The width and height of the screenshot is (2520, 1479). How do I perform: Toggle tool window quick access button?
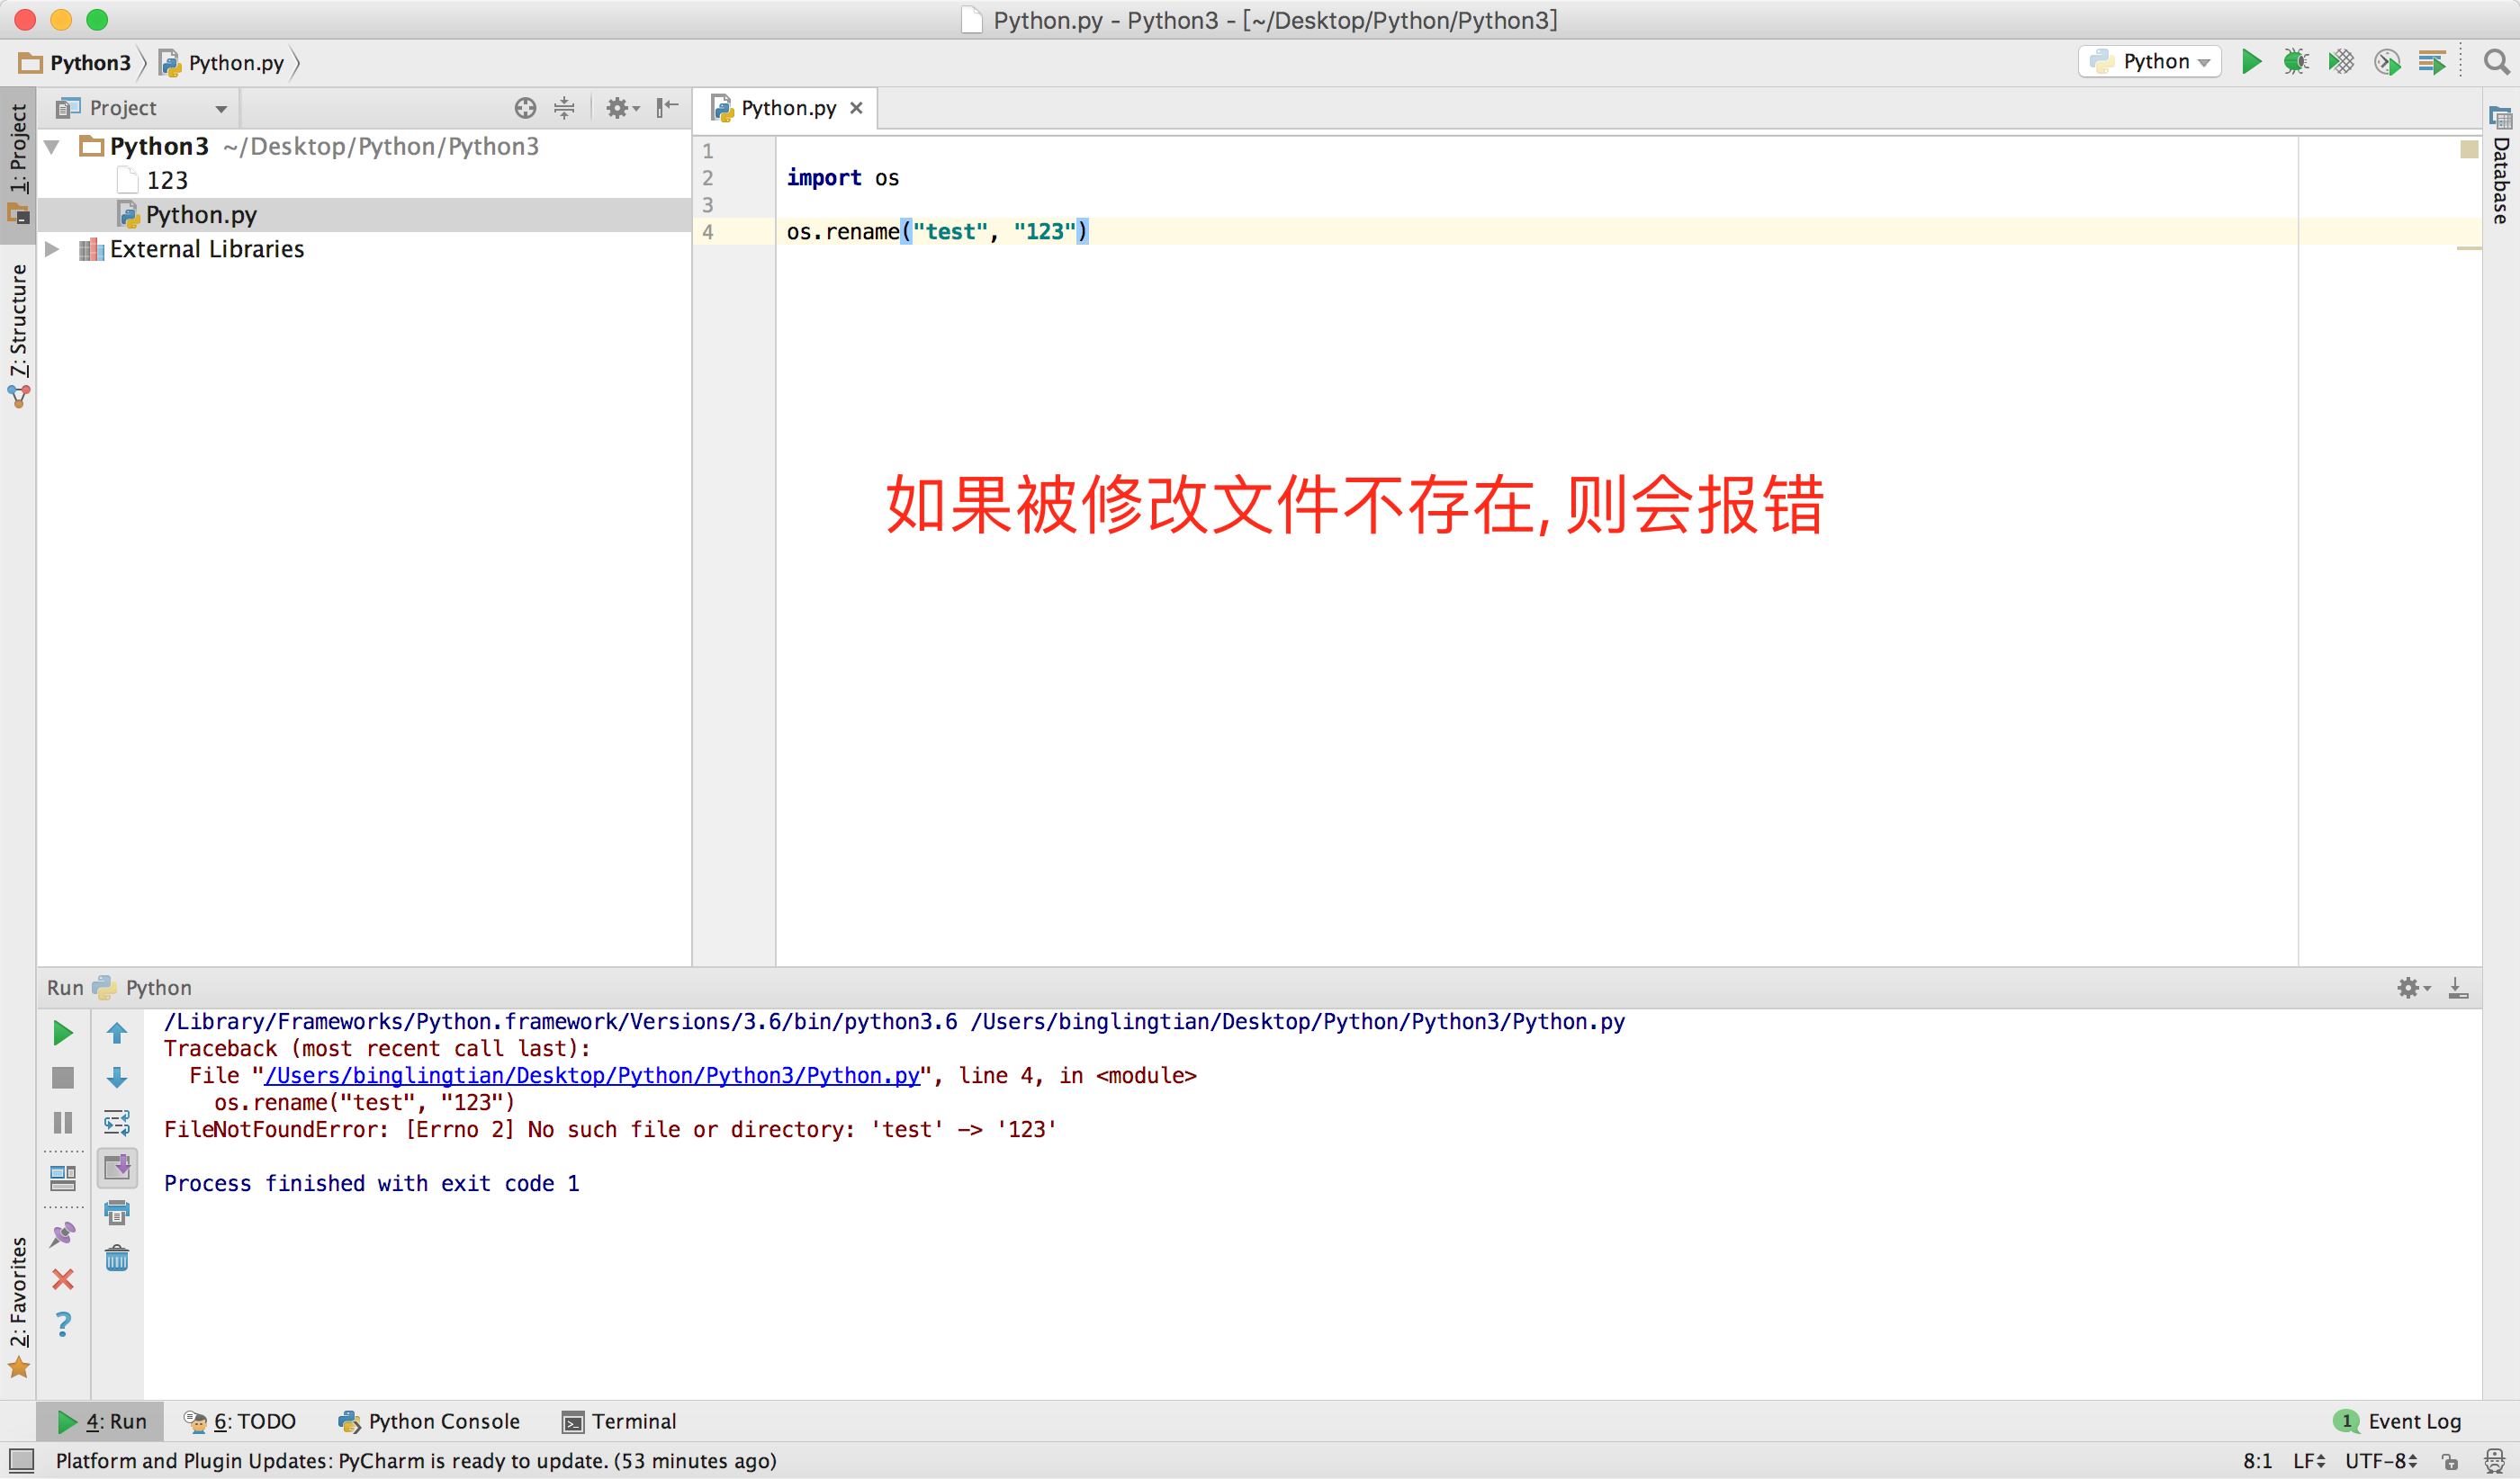[21, 1461]
